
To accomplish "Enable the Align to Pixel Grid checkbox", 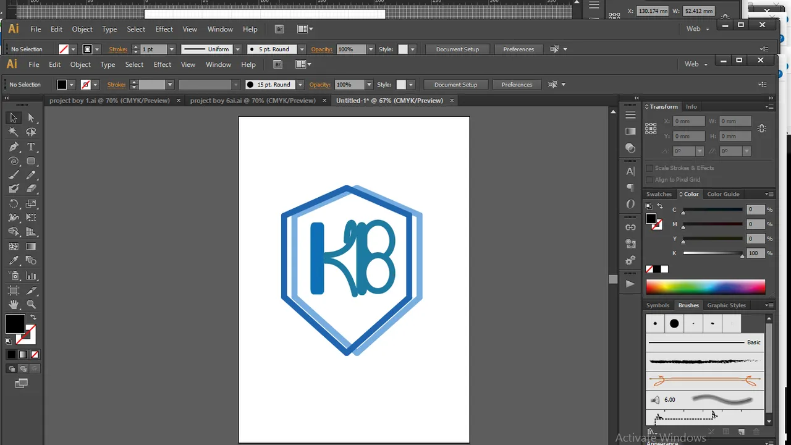I will point(649,180).
